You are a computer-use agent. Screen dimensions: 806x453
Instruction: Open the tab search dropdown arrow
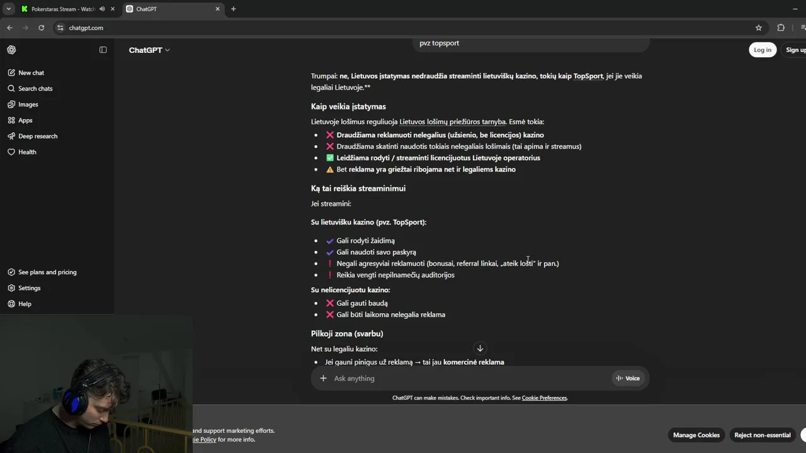click(x=9, y=9)
